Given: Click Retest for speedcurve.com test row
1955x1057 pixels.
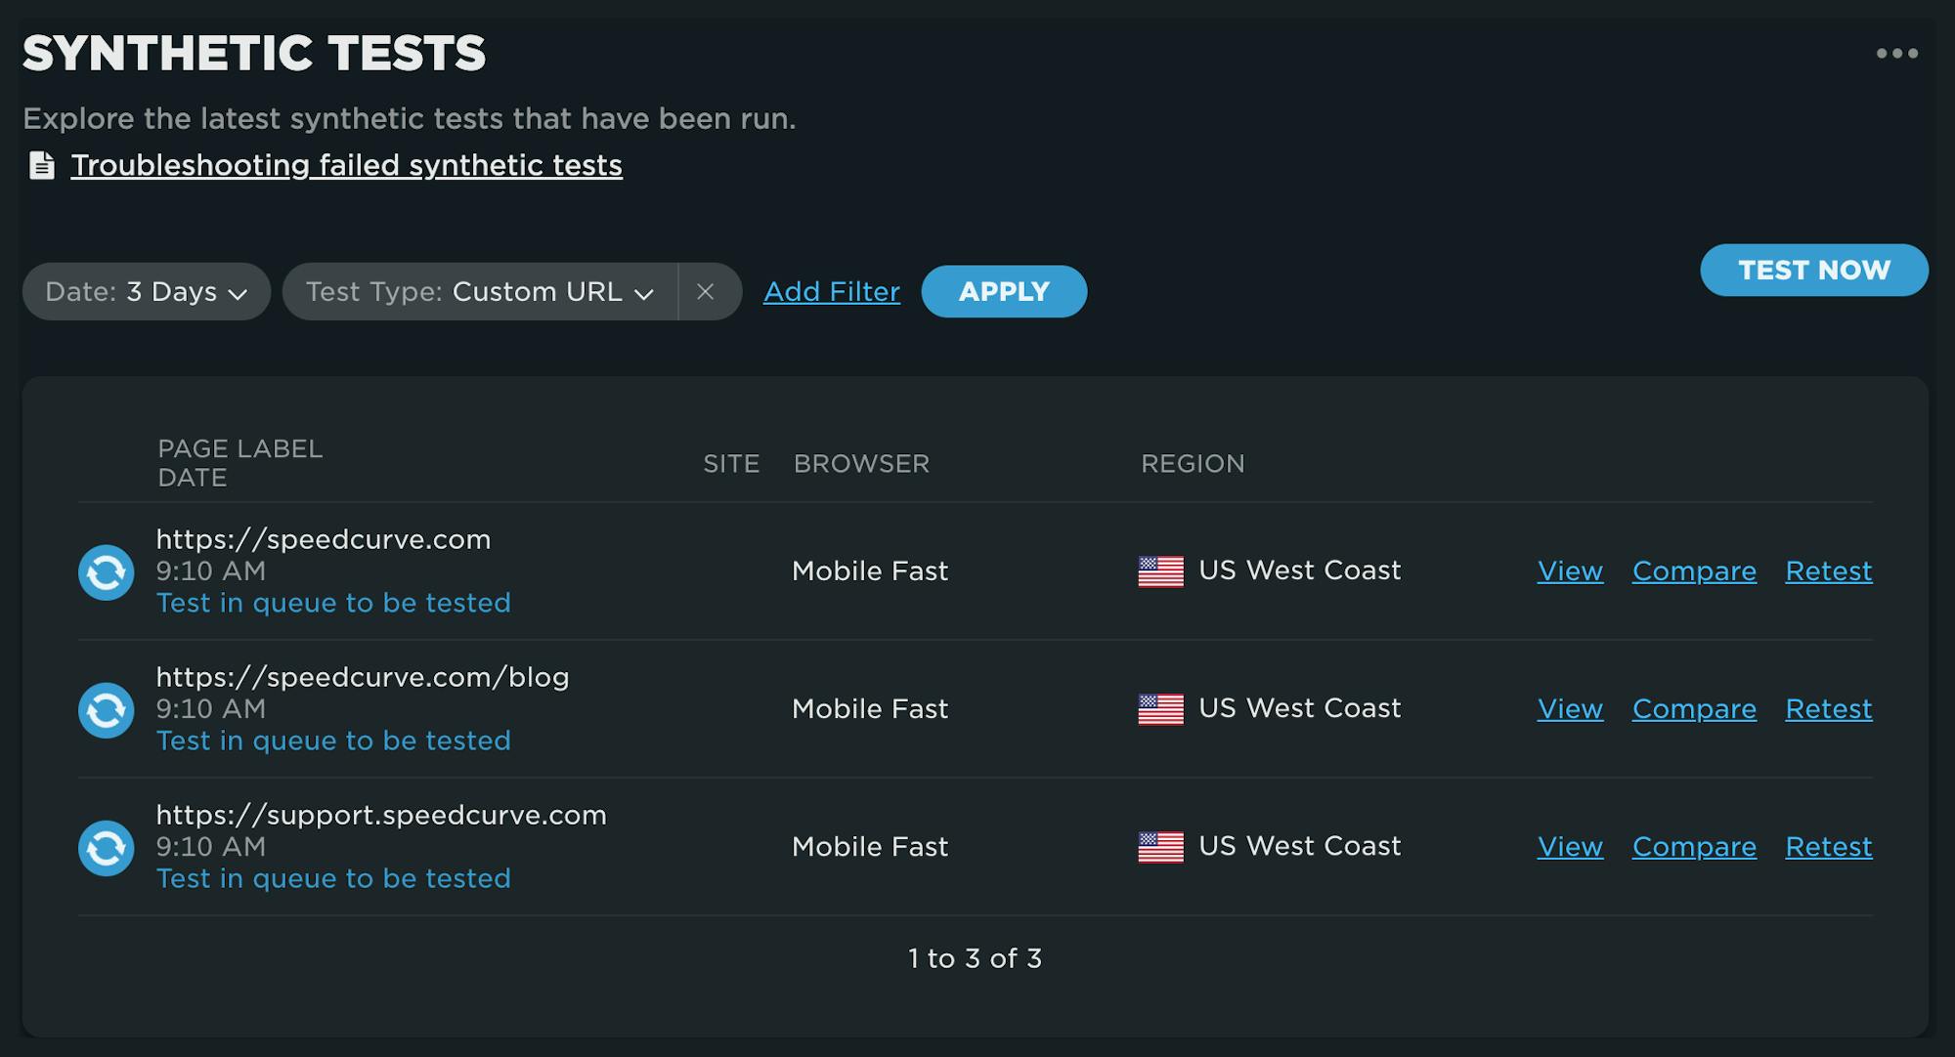Looking at the screenshot, I should click(1829, 571).
